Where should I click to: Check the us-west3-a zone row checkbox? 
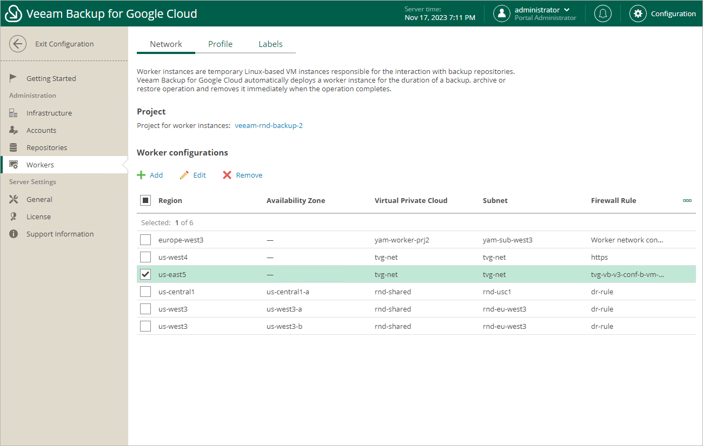145,309
